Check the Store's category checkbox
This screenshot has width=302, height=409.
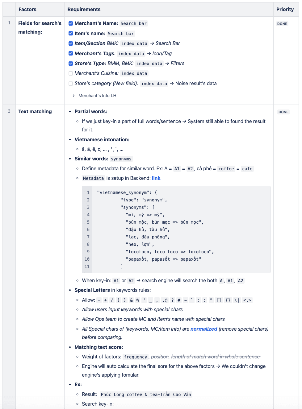[x=71, y=84]
